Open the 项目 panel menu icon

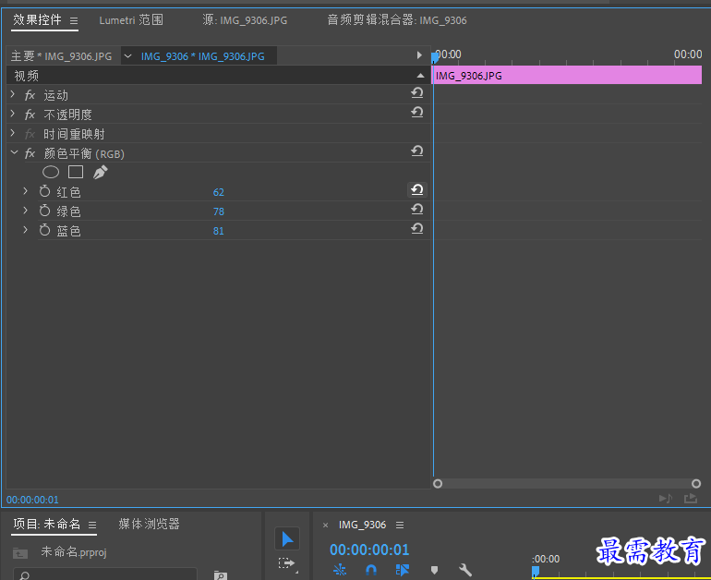[92, 526]
